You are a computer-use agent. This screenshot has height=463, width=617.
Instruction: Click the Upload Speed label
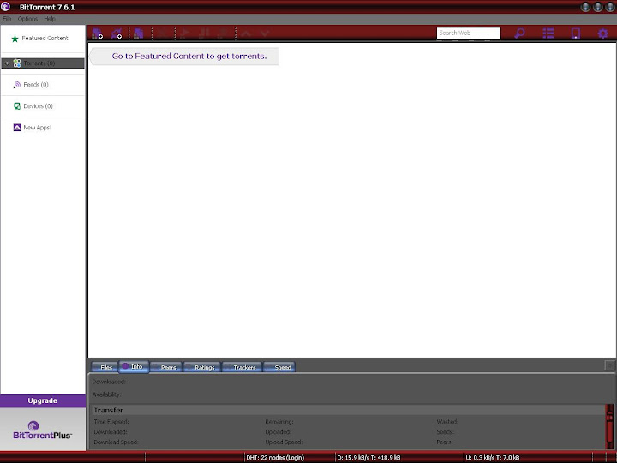284,442
